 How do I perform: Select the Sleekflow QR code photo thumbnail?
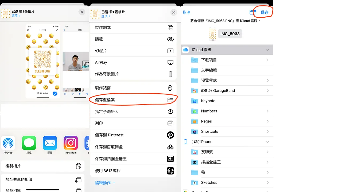tap(43, 61)
